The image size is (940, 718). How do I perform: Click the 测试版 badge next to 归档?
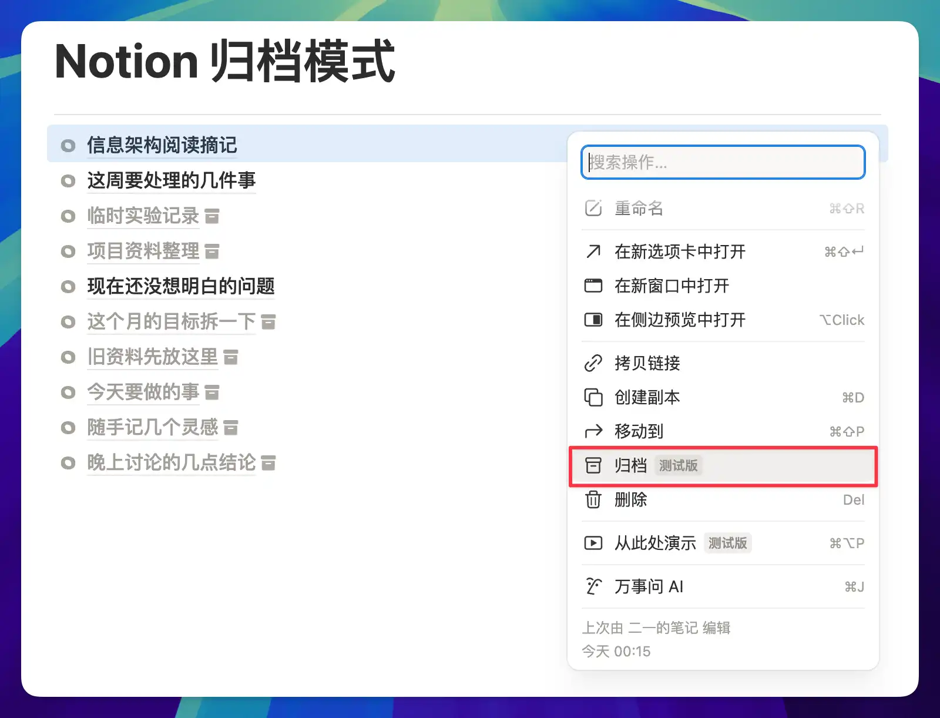click(678, 465)
